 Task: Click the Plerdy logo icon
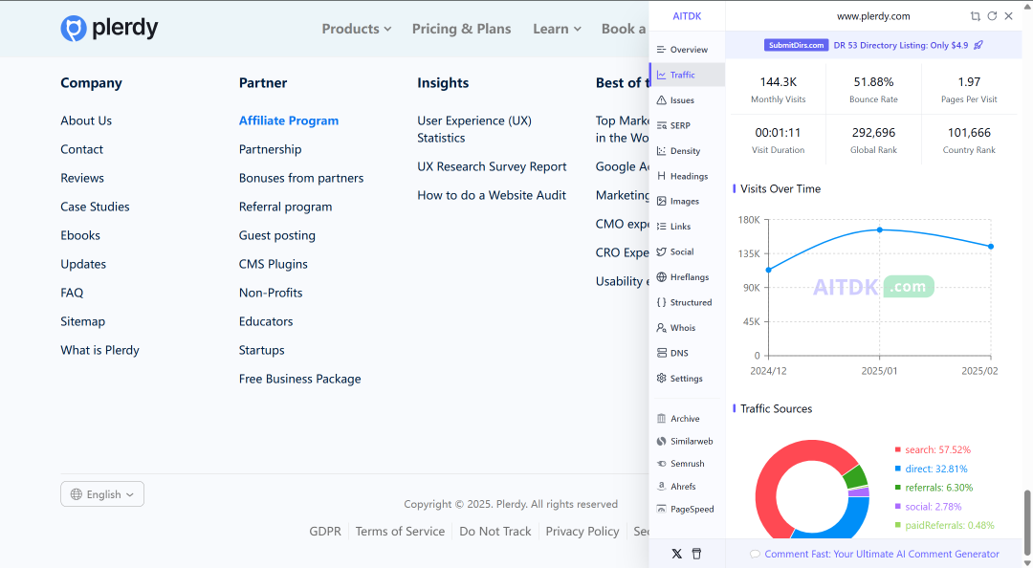tap(74, 29)
